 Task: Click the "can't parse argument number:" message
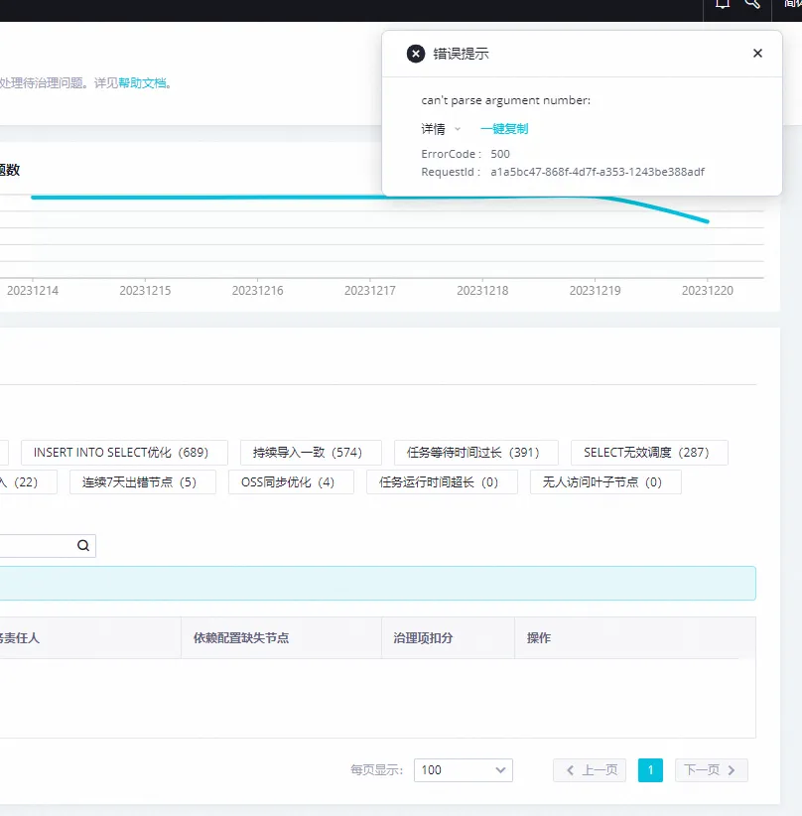505,100
